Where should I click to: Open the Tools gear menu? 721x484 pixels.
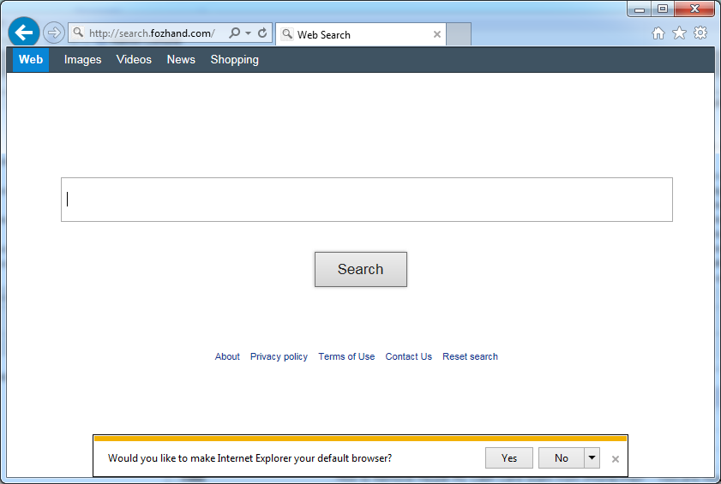pyautogui.click(x=700, y=33)
